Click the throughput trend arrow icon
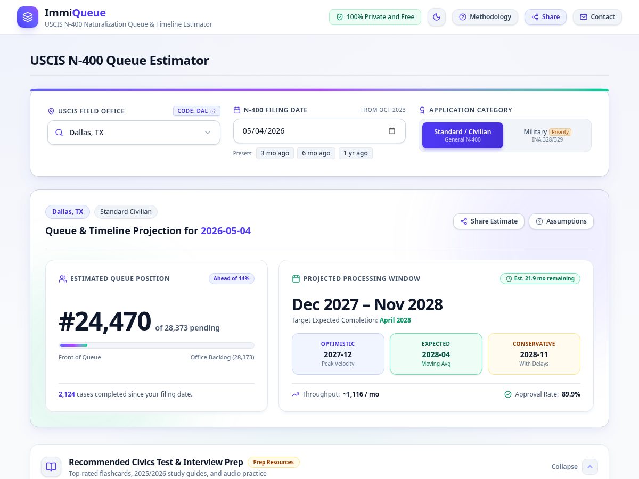 click(x=296, y=394)
